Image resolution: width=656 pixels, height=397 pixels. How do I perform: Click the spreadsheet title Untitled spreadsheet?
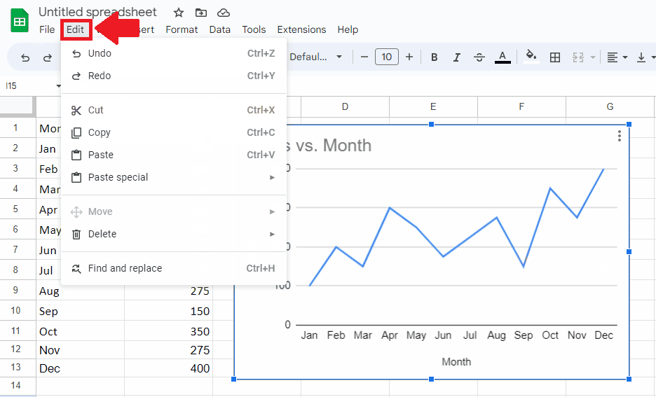pos(97,12)
